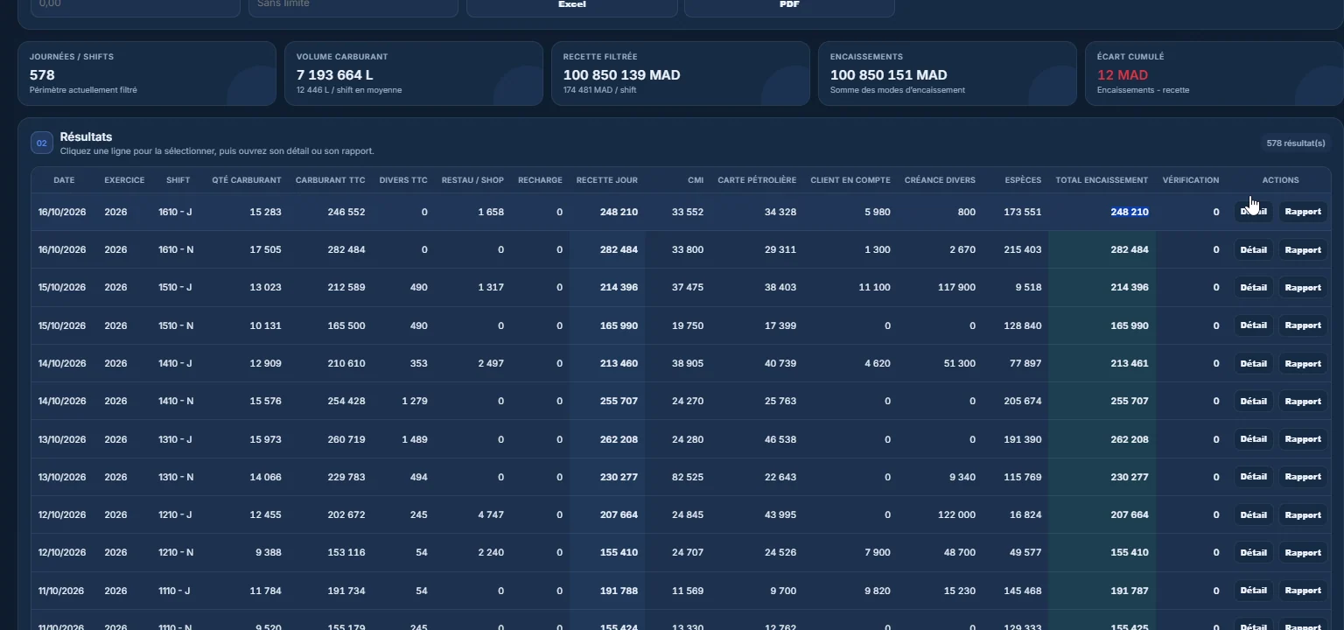1344x630 pixels.
Task: Click the '578 résultat(s)' count badge
Action: (x=1296, y=143)
